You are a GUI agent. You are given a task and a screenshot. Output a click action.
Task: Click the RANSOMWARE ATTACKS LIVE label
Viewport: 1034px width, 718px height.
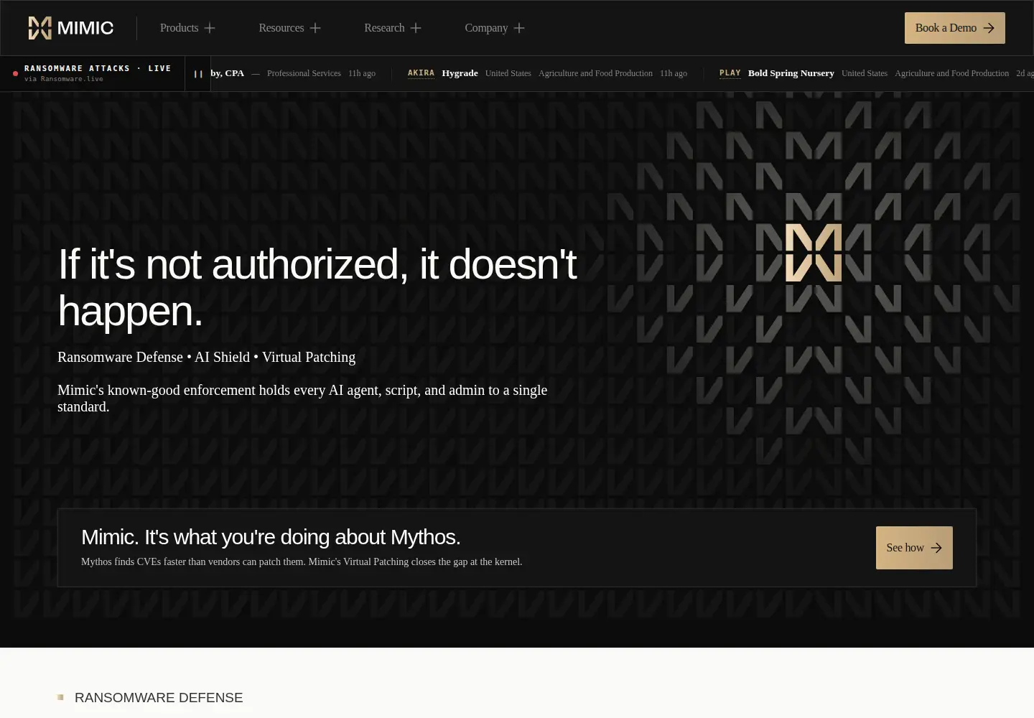[x=98, y=68]
